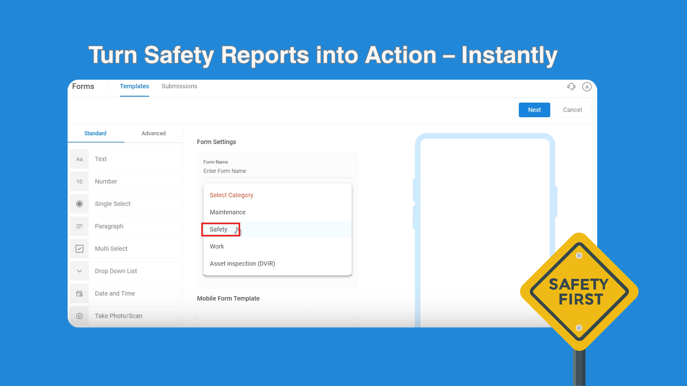Click the Single Select radio icon
687x386 pixels.
coord(79,204)
